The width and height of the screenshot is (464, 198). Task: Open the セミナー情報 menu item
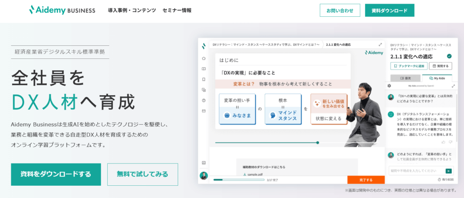click(x=177, y=10)
